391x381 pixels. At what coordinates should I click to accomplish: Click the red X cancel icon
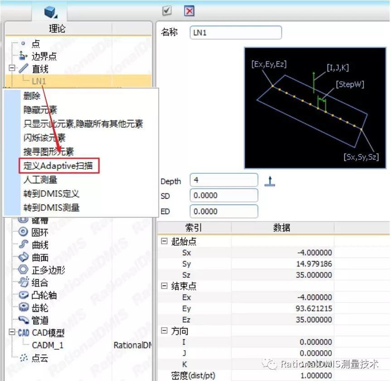click(189, 11)
